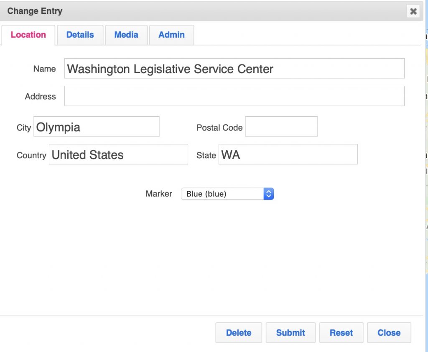Click the State field containing WA
The image size is (428, 352).
[x=288, y=154]
